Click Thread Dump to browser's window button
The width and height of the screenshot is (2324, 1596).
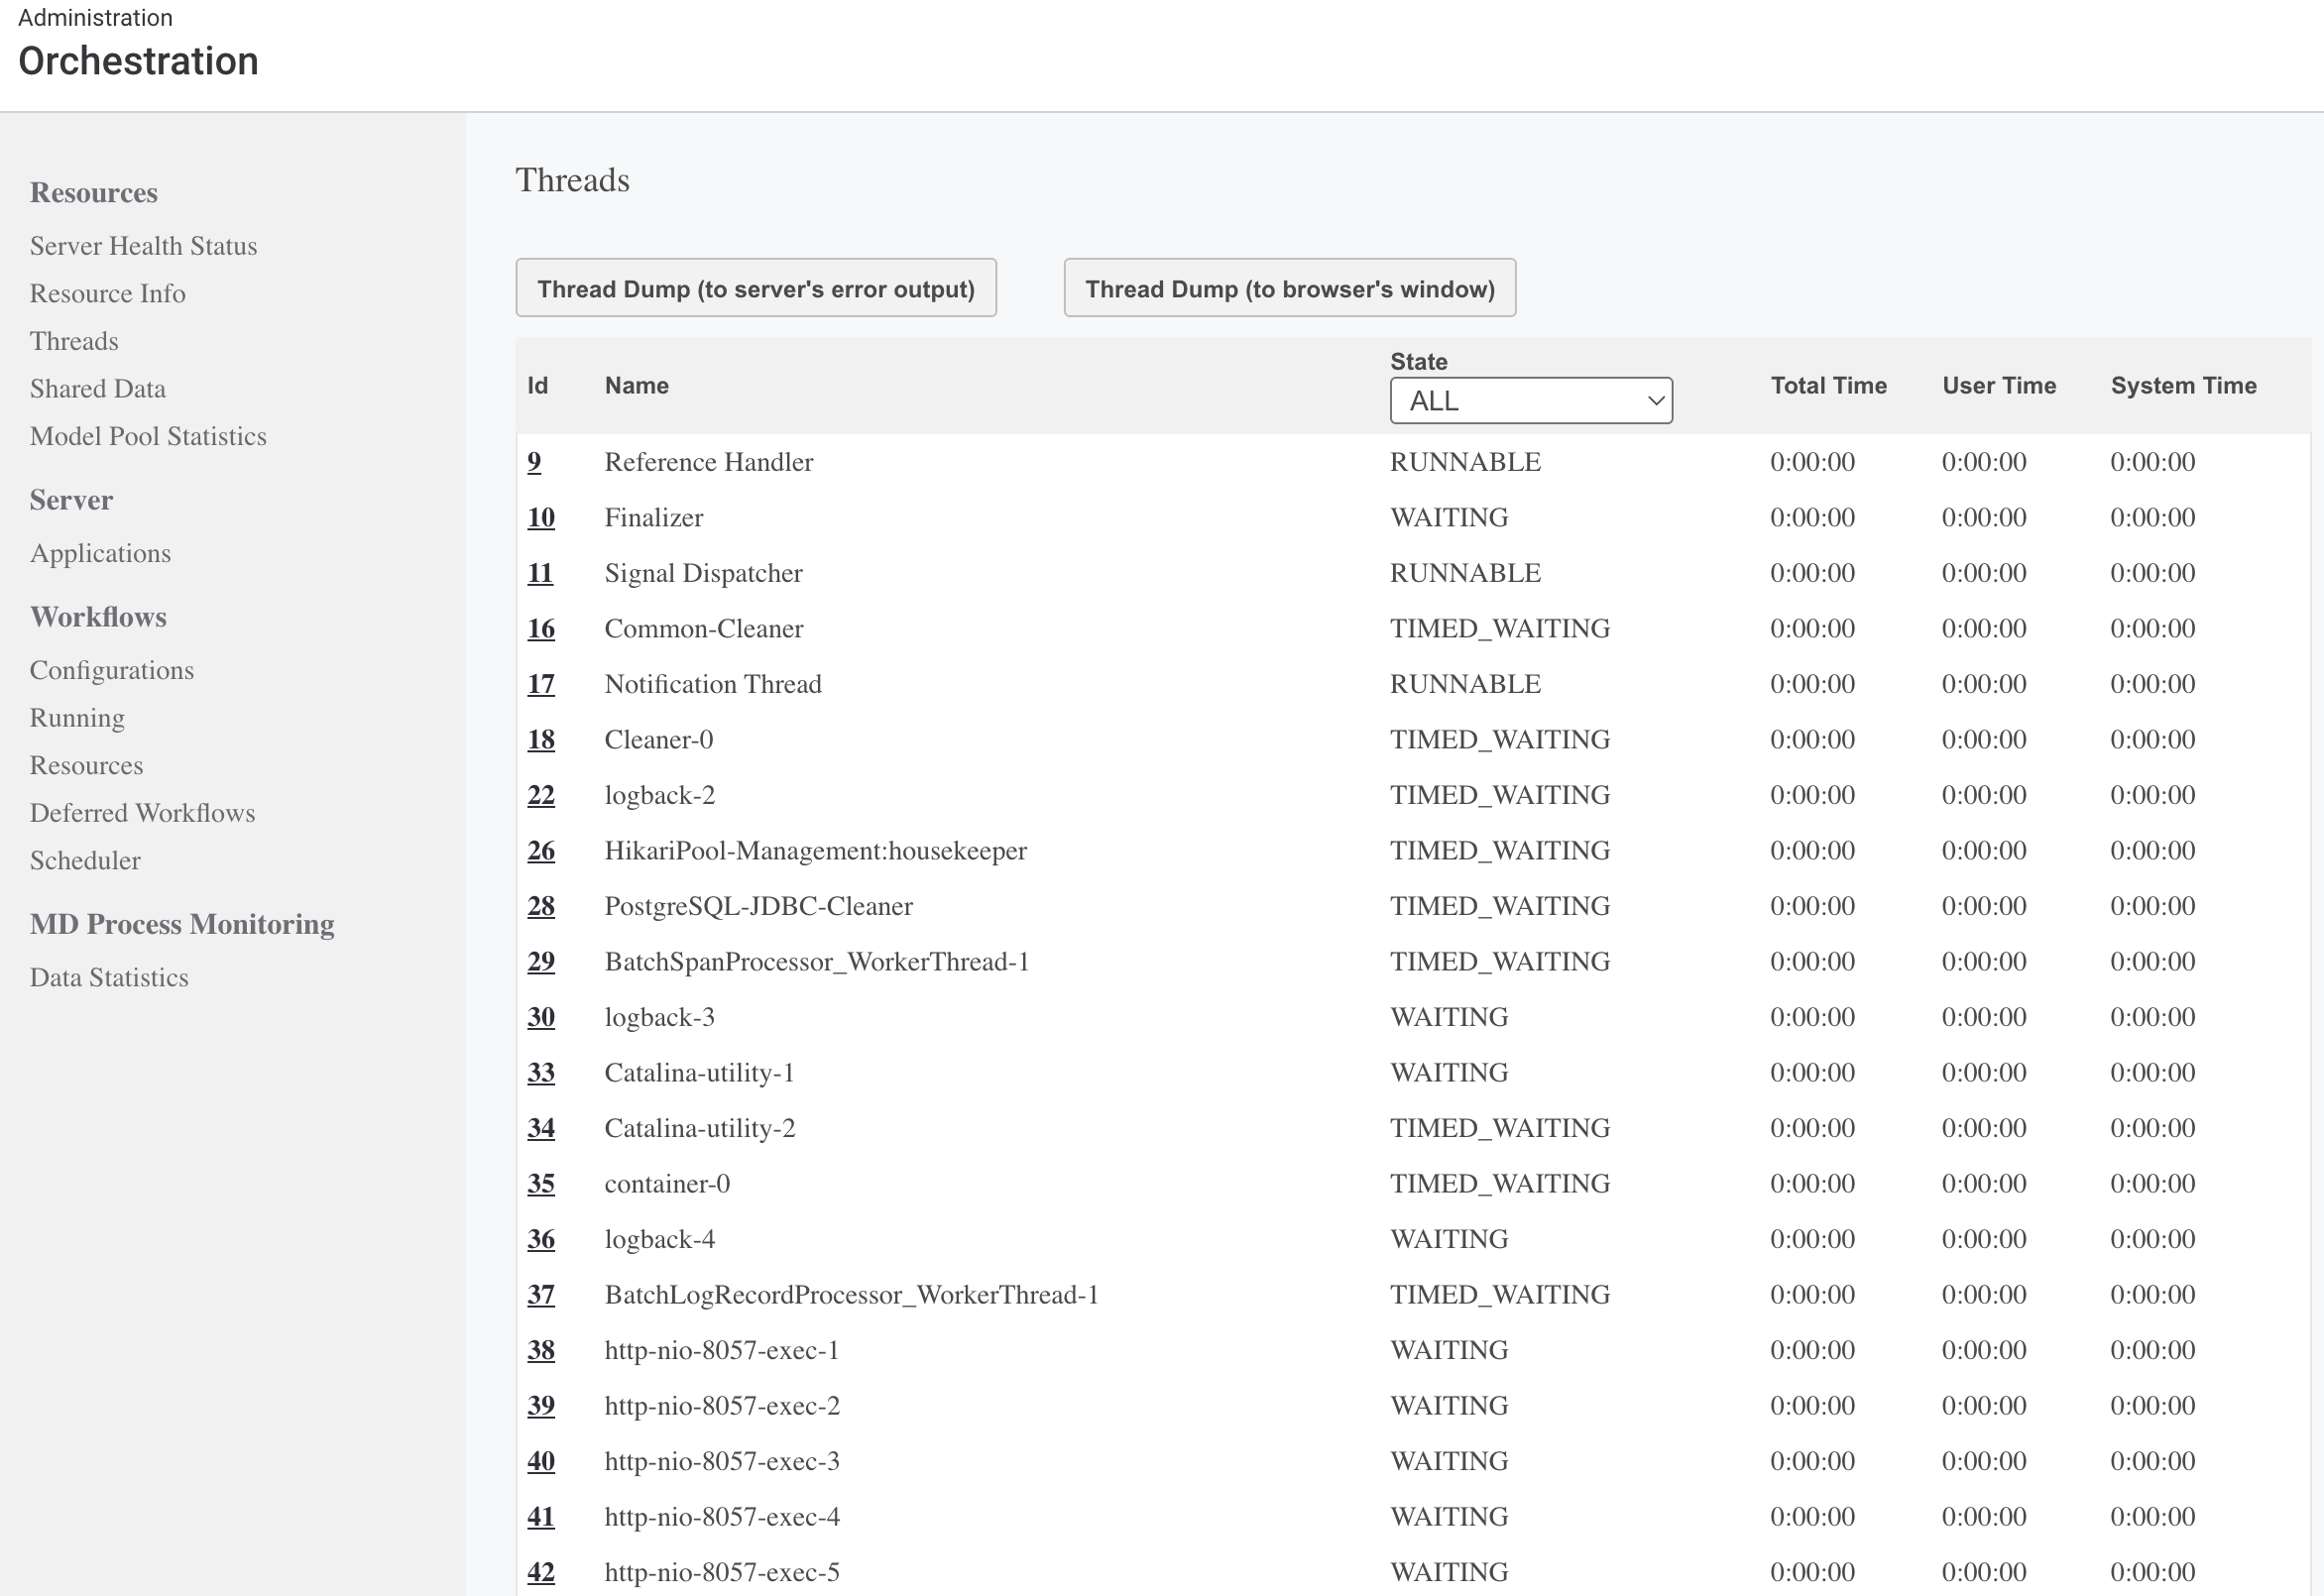[x=1289, y=289]
